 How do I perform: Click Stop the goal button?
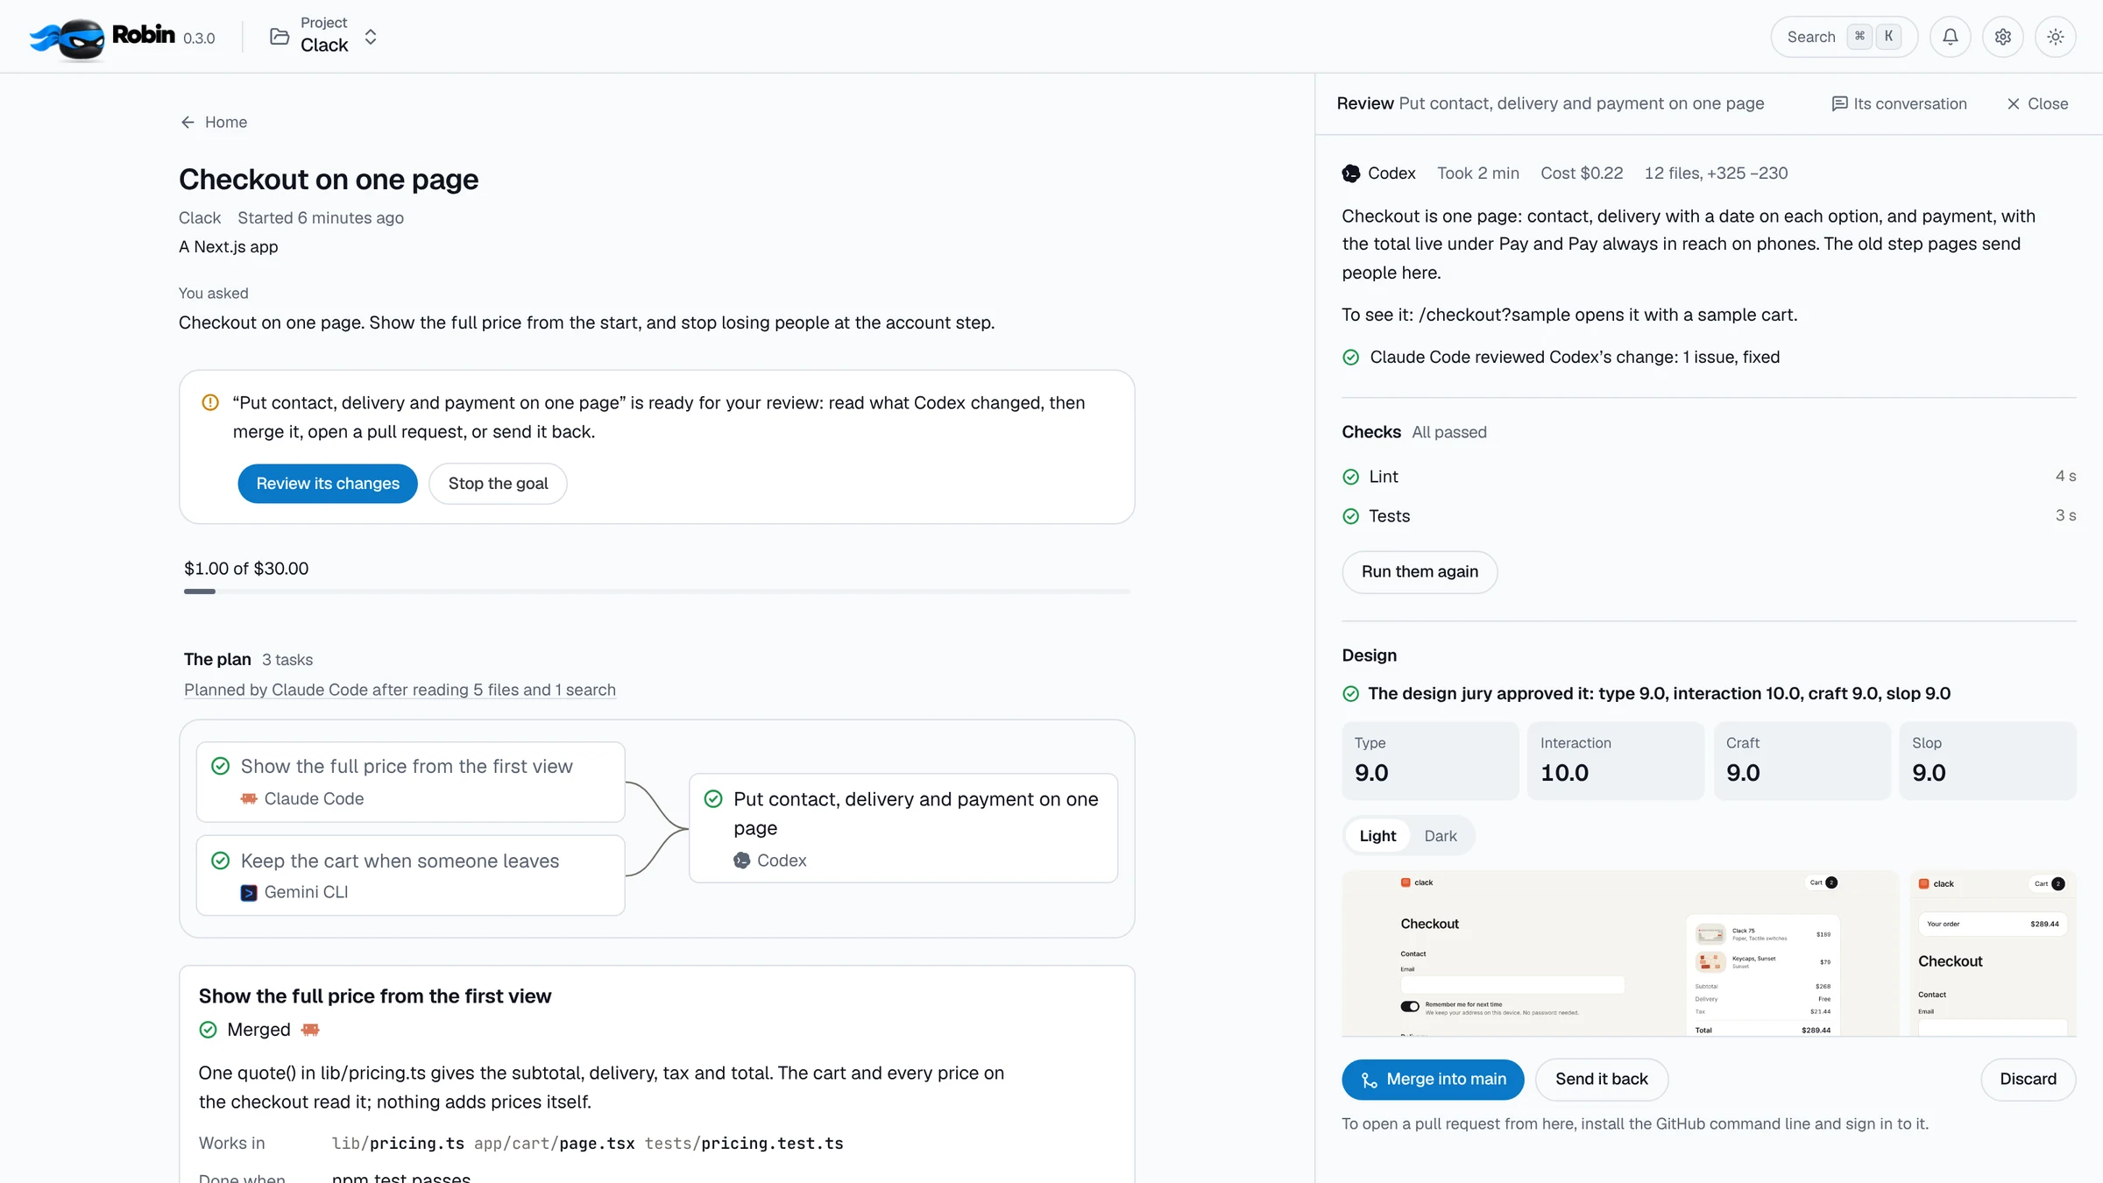[498, 483]
